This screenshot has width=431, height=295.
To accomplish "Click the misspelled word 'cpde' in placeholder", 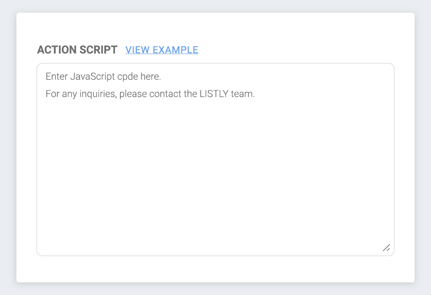I will tap(128, 77).
